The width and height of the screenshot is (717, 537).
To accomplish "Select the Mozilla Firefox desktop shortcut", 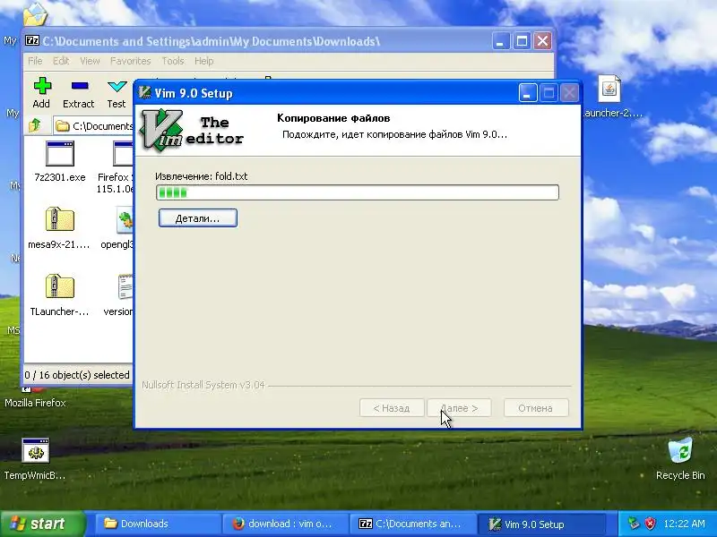I will 35,403.
